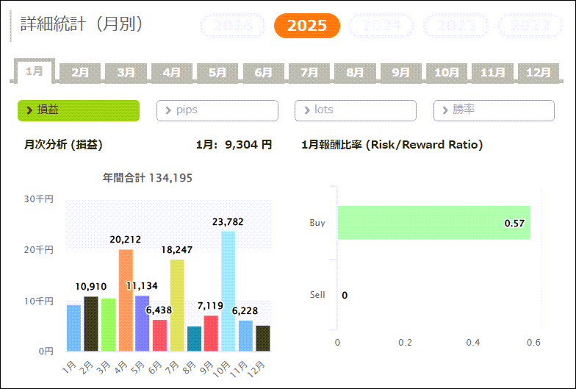The image size is (576, 389).
Task: Select the green 損益 view option
Action: 79,110
